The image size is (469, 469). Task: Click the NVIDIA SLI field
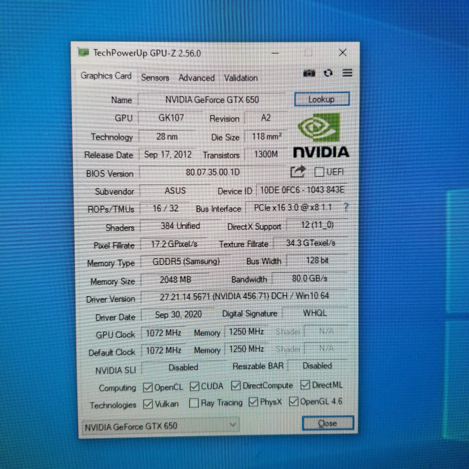click(x=183, y=368)
